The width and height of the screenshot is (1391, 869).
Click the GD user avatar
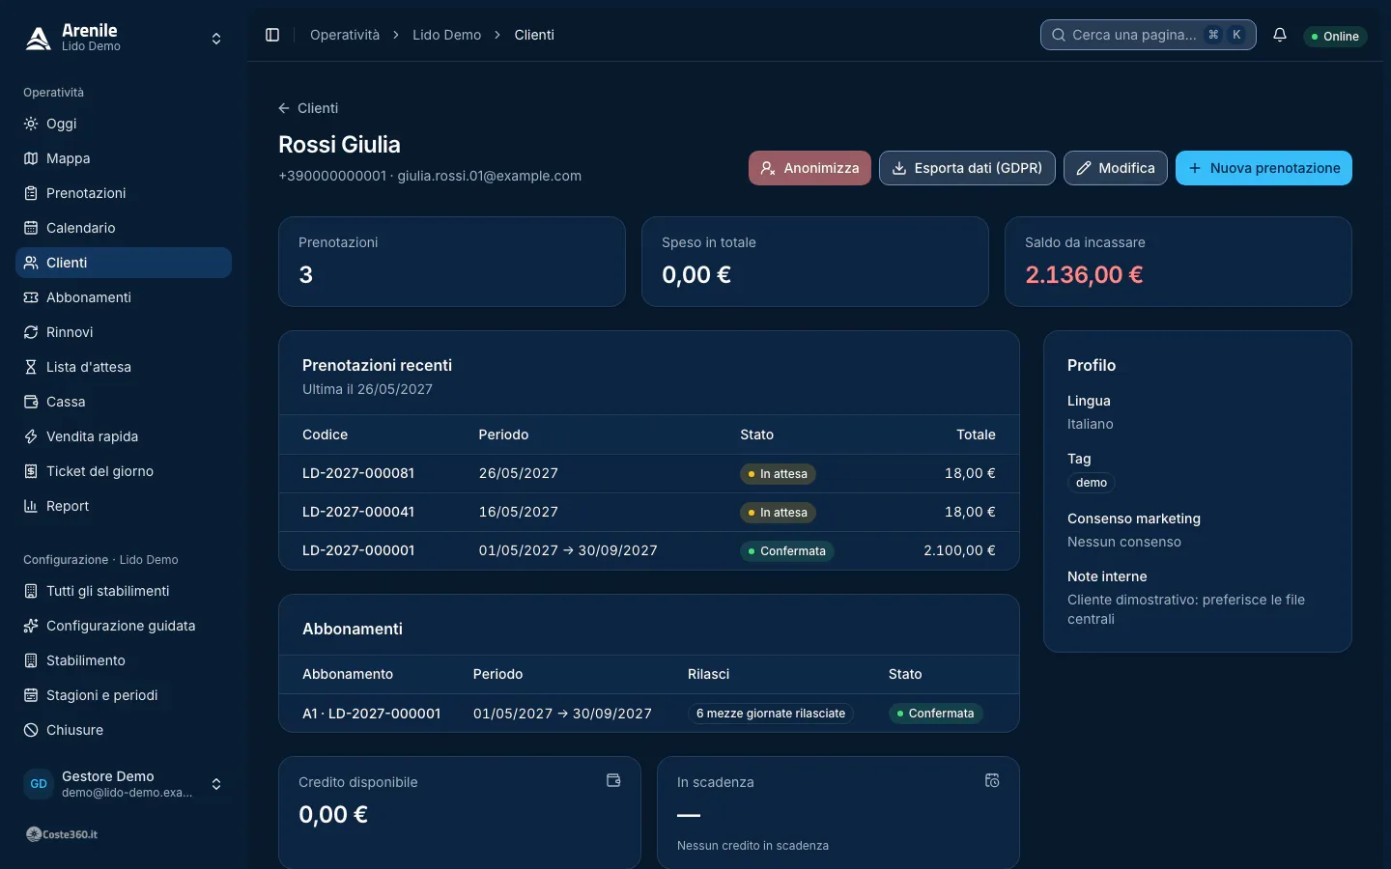(x=39, y=784)
